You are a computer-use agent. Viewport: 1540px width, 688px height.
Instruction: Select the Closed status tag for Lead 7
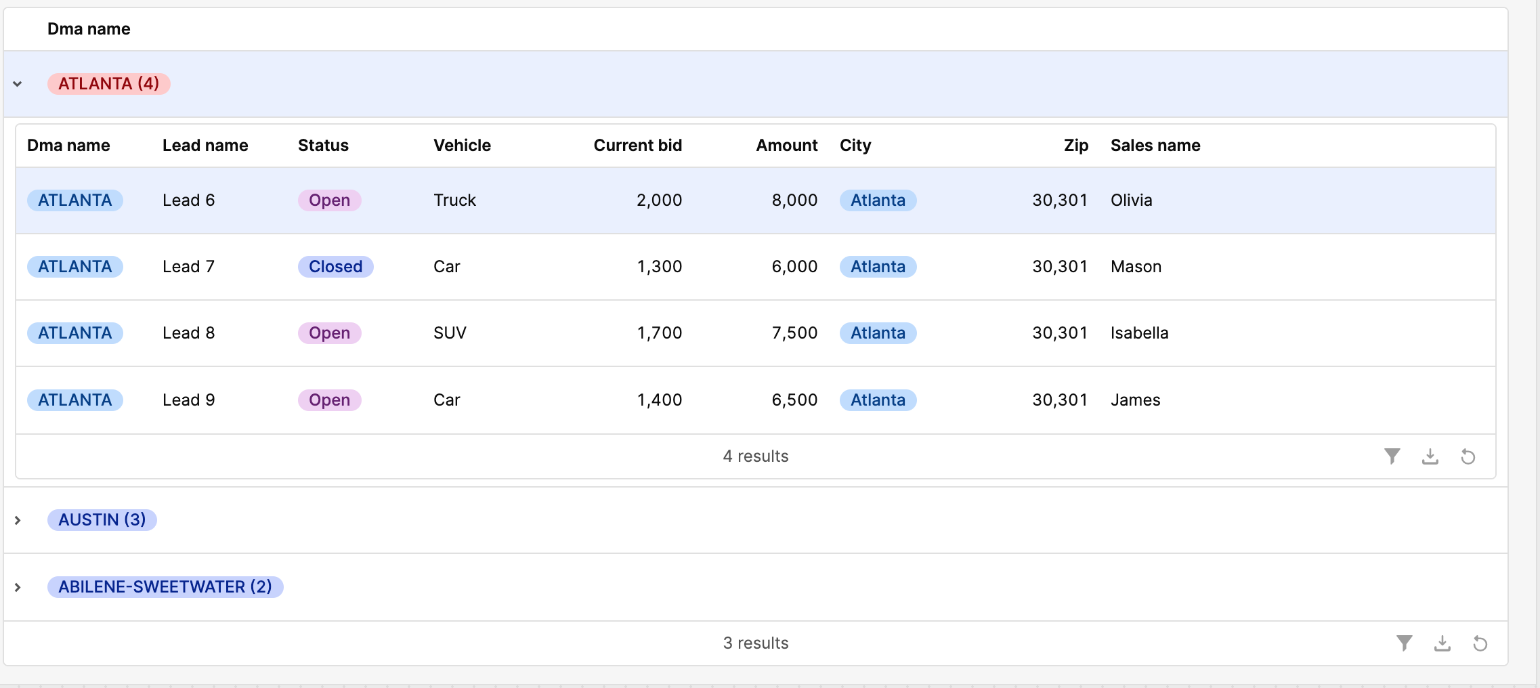[x=335, y=267]
